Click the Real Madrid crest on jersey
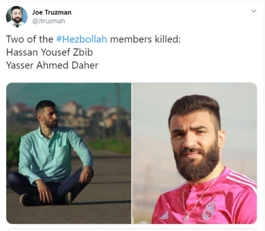Image resolution: width=265 pixels, height=231 pixels. [209, 211]
